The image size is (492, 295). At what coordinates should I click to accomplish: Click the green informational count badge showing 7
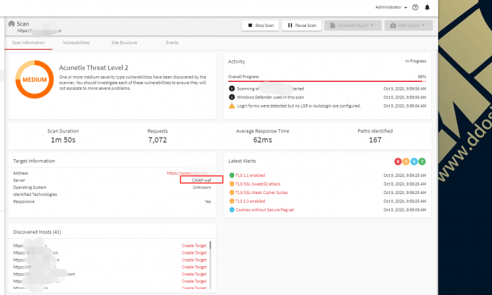coord(422,161)
